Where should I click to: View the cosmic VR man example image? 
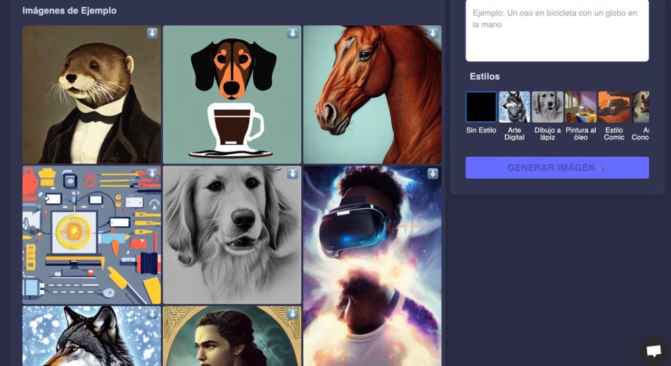[x=372, y=263]
